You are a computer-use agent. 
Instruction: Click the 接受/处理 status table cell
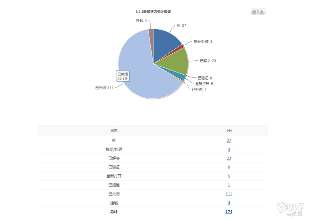(x=114, y=149)
